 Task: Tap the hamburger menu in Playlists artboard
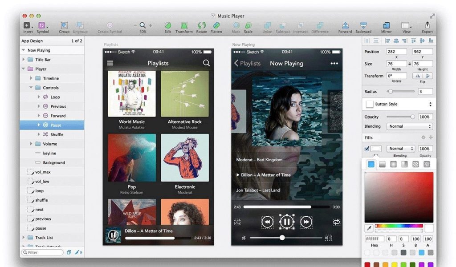(x=110, y=63)
